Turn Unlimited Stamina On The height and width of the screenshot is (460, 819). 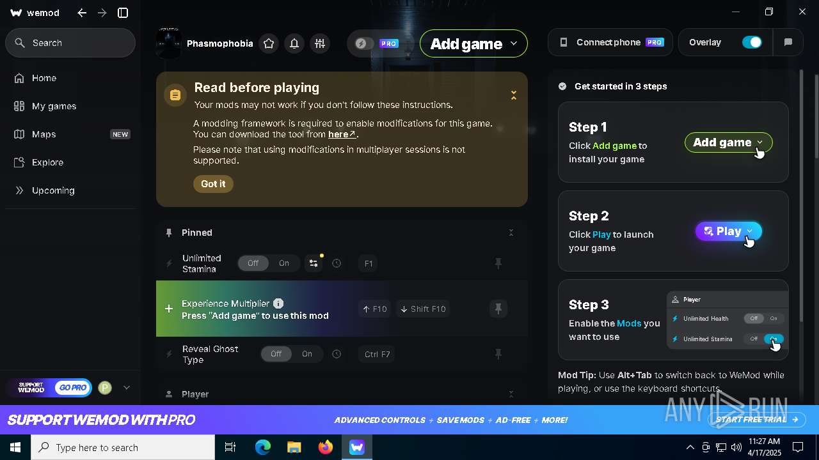point(284,263)
